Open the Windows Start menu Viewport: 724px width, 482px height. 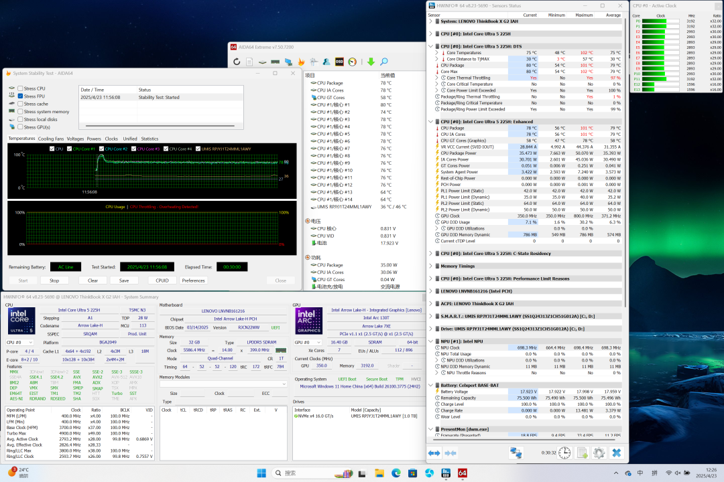point(261,473)
